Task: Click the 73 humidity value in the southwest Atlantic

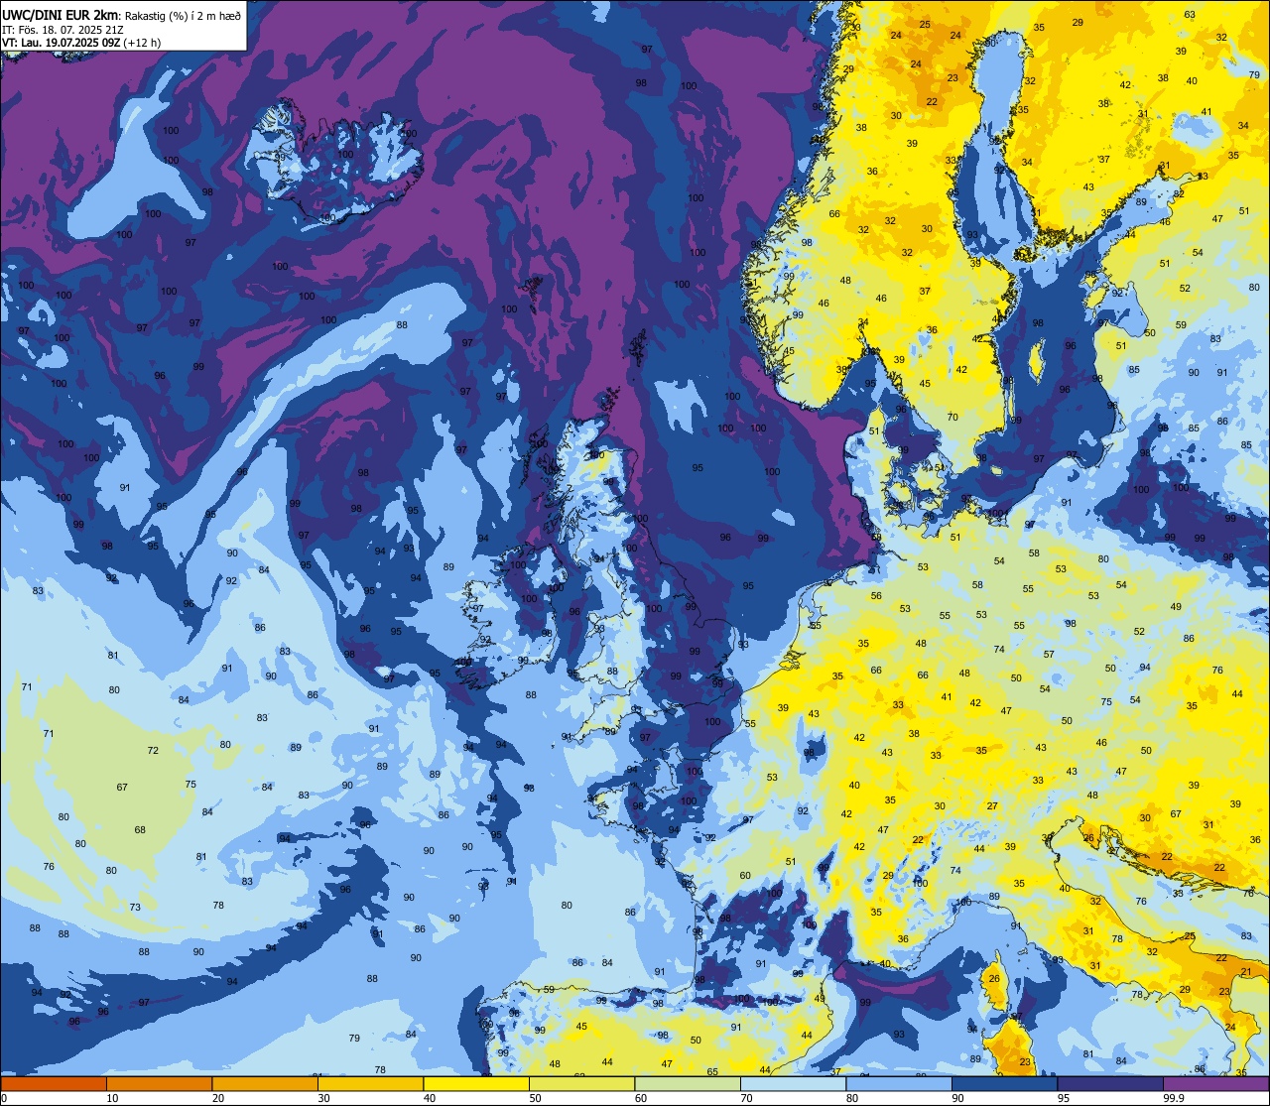Action: point(135,907)
